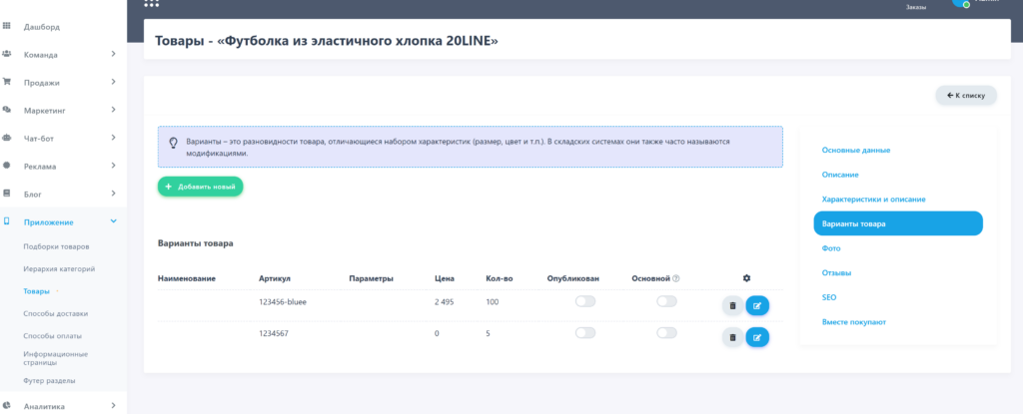1023x414 pixels.
Task: Toggle Опубликован for 1234567
Action: tap(585, 333)
